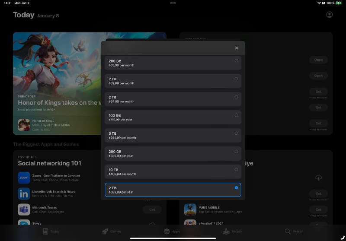Close the storage plan dialog
This screenshot has height=241, width=346.
coord(236,48)
